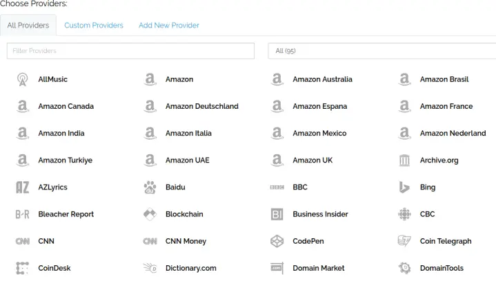Click the Coin Telegraph icon

(404, 241)
